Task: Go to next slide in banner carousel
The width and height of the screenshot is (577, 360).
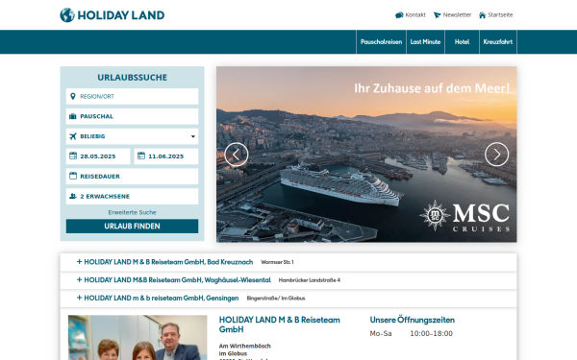Action: coord(496,155)
